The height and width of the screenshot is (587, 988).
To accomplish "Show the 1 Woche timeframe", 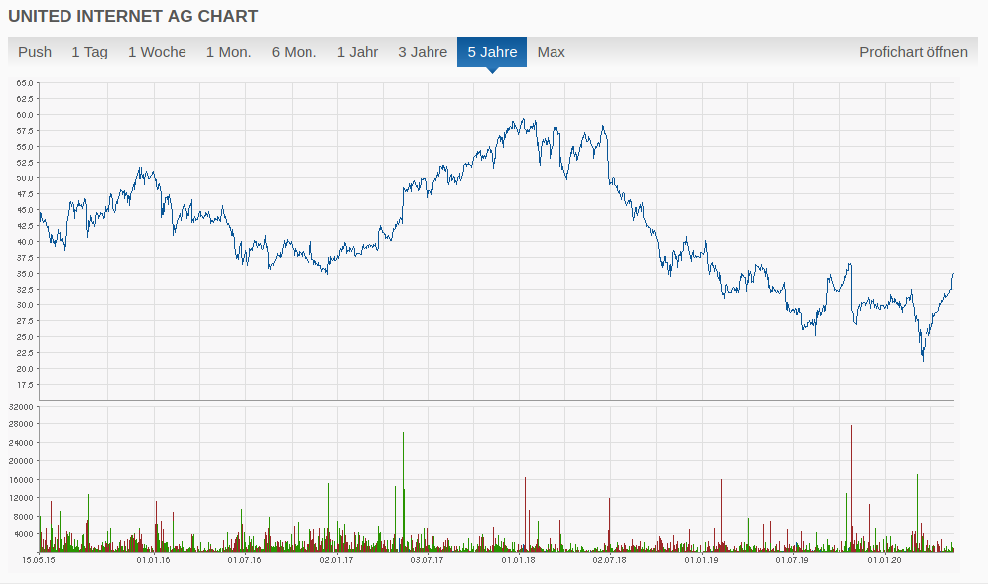I will [157, 52].
